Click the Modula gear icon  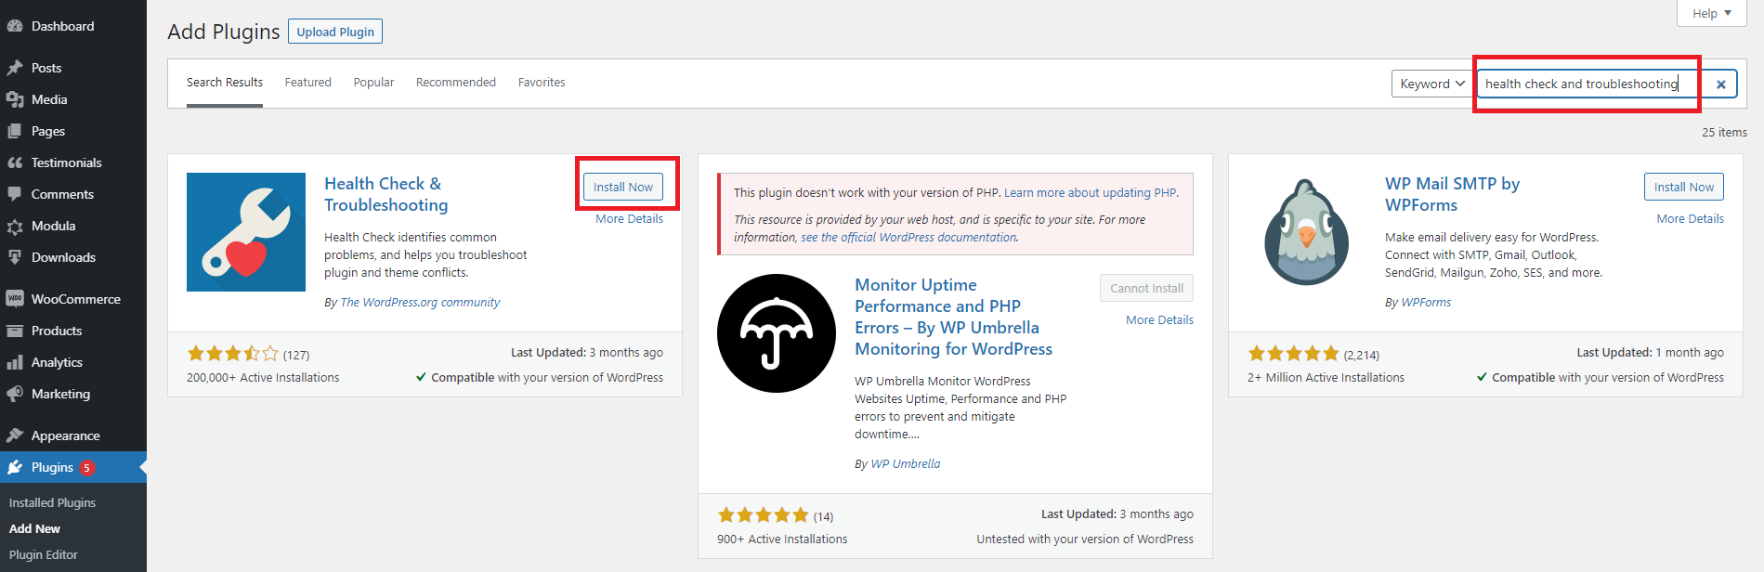click(x=15, y=226)
